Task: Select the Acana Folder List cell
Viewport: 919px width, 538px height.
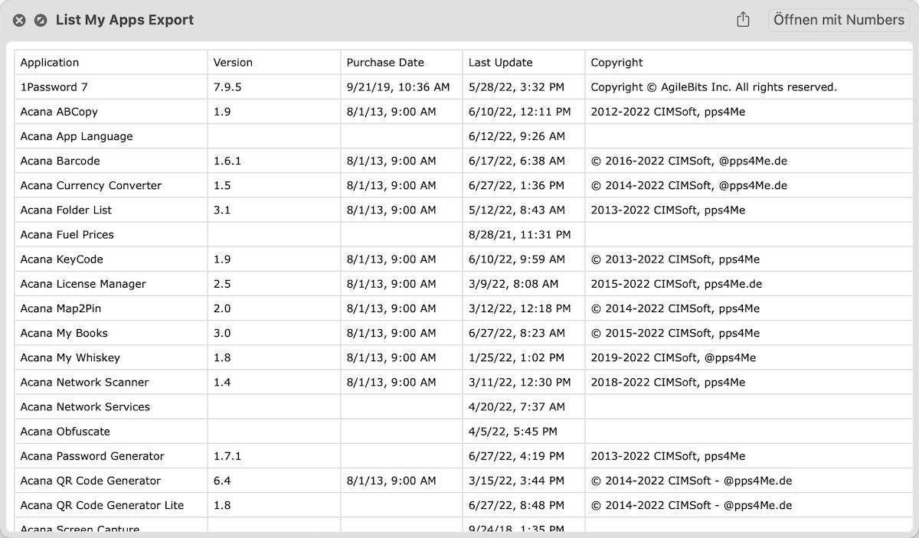Action: 111,210
